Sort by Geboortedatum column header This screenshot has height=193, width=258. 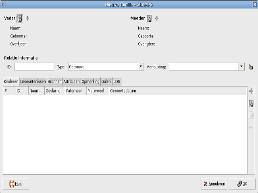point(123,91)
